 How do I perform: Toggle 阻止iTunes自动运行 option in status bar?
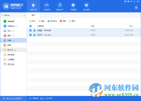[12, 98]
